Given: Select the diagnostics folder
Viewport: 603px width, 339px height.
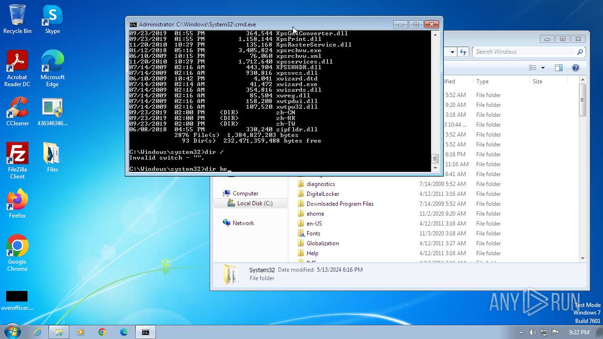Looking at the screenshot, I should coord(321,184).
